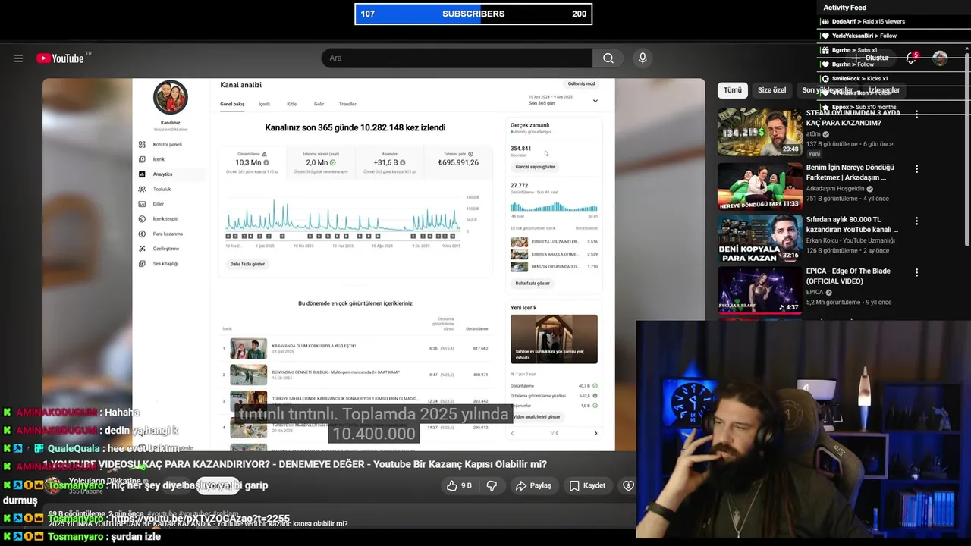
Task: Open options menu for Benim İçin Nereye video
Action: click(916, 169)
